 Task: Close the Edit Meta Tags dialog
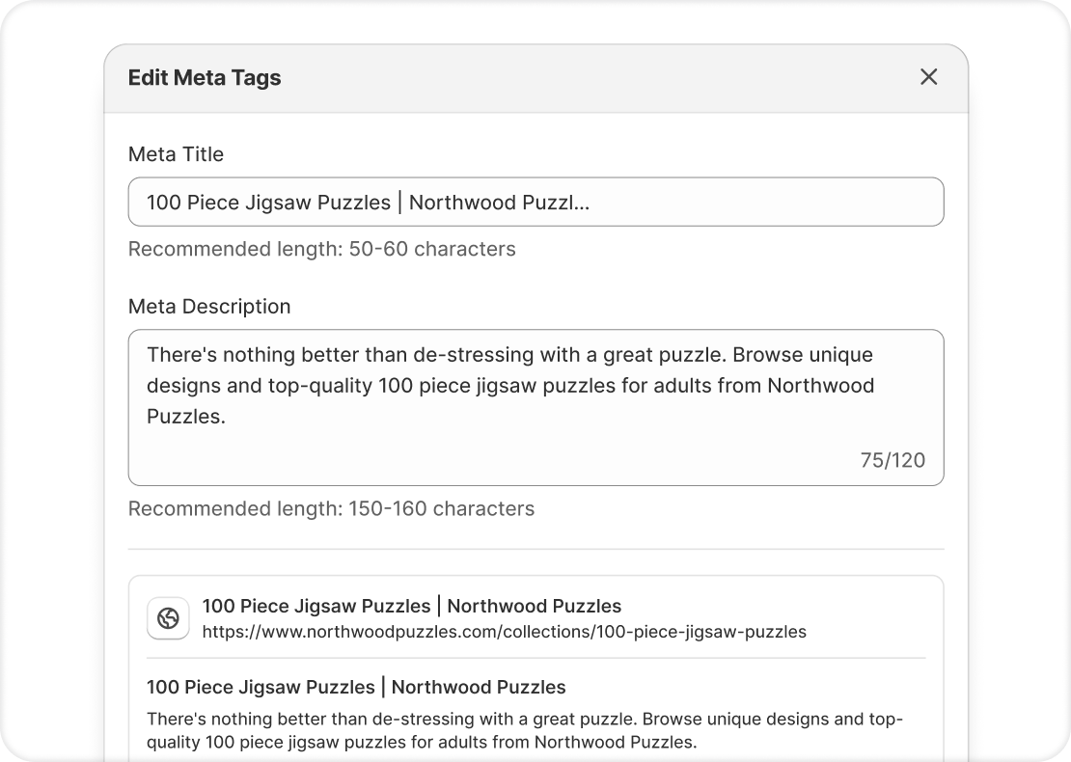pos(928,77)
